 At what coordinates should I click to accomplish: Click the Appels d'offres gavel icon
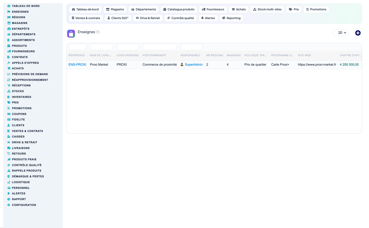pyautogui.click(x=9, y=63)
